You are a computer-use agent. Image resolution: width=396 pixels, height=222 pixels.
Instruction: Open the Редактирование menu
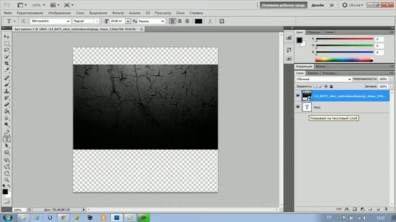coord(30,13)
